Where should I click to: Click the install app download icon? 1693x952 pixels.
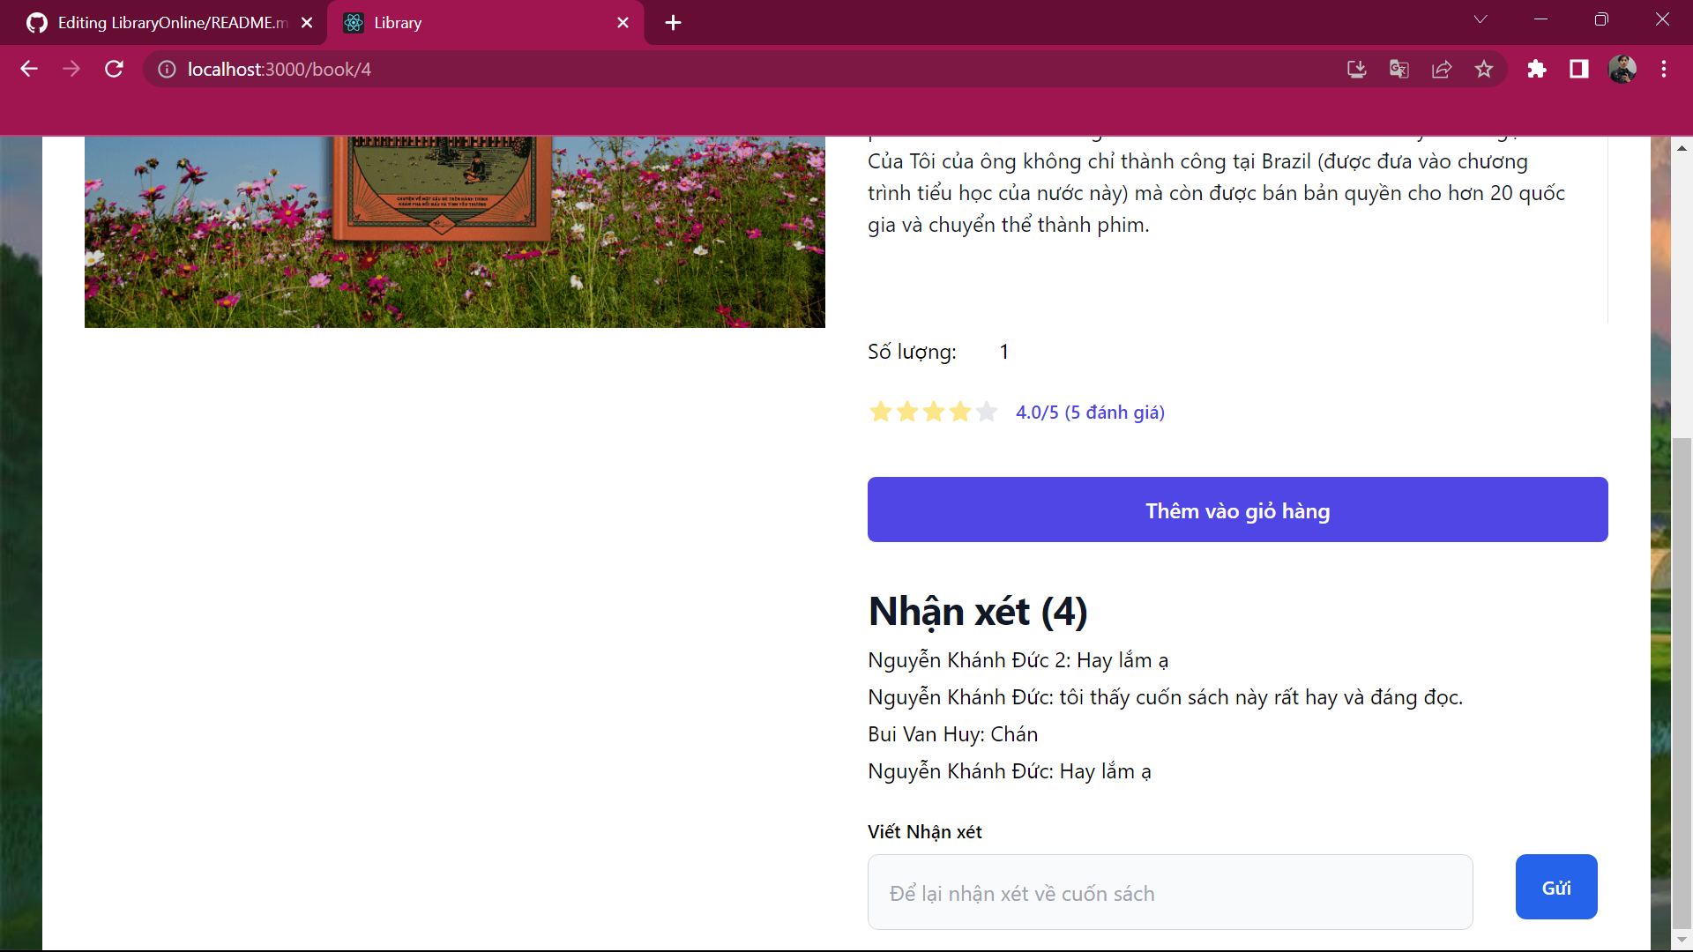(1356, 69)
